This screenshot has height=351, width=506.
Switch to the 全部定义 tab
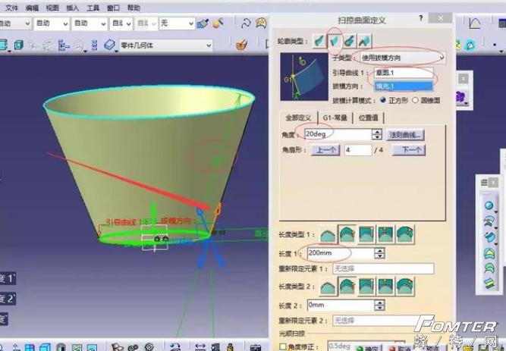point(298,118)
